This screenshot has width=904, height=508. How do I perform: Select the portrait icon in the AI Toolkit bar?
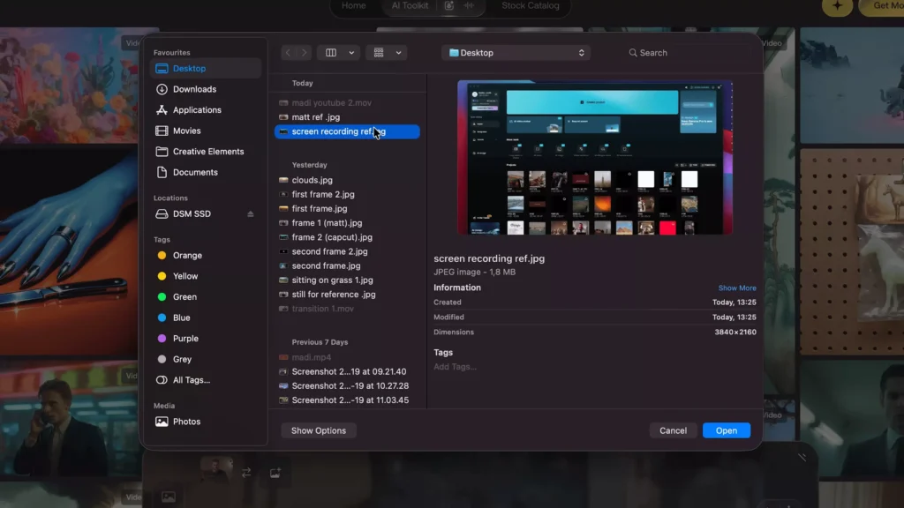[x=449, y=5]
